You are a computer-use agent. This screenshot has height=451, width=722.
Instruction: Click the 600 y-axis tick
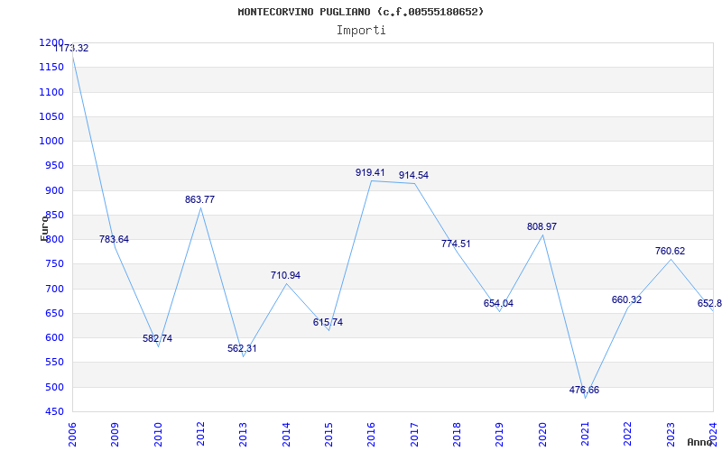tap(54, 337)
